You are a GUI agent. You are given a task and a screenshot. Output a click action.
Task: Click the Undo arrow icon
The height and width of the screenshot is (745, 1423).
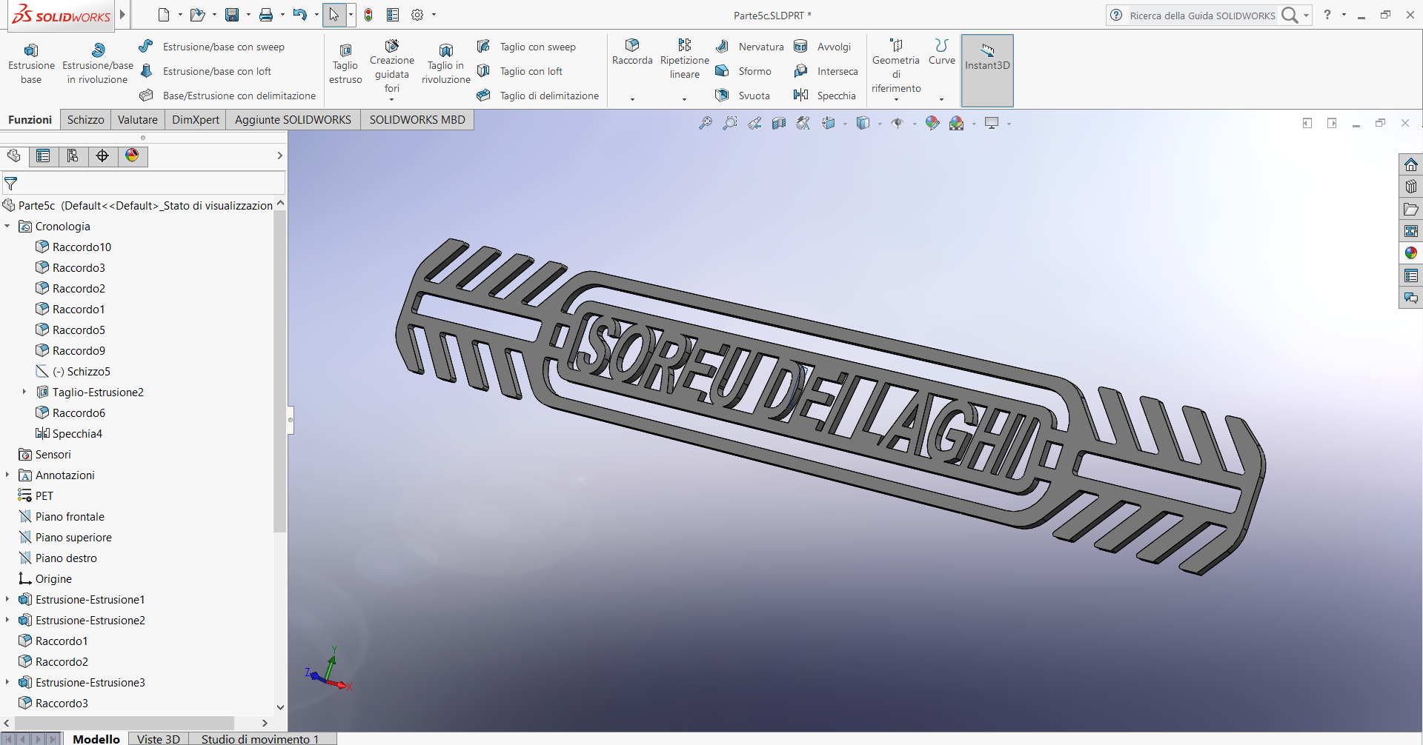[x=299, y=15]
